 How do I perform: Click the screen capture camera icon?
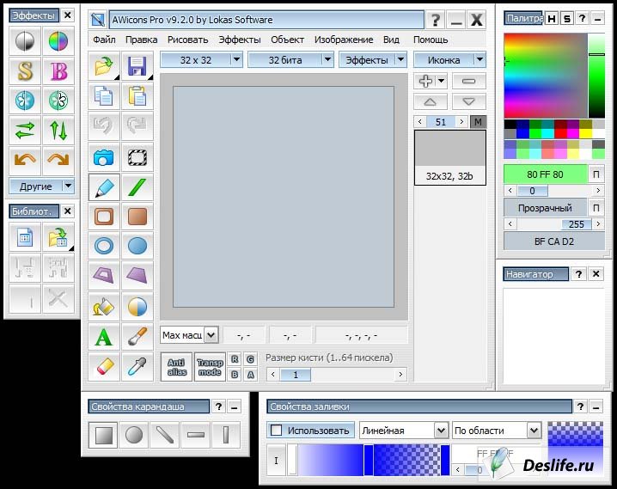pos(104,158)
